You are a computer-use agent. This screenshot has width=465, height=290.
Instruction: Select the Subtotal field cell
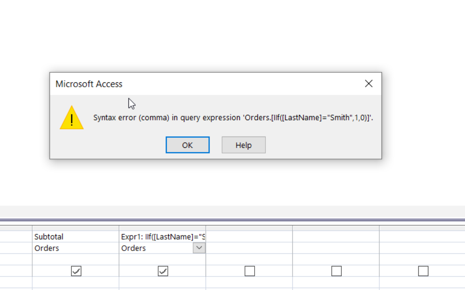(x=75, y=237)
